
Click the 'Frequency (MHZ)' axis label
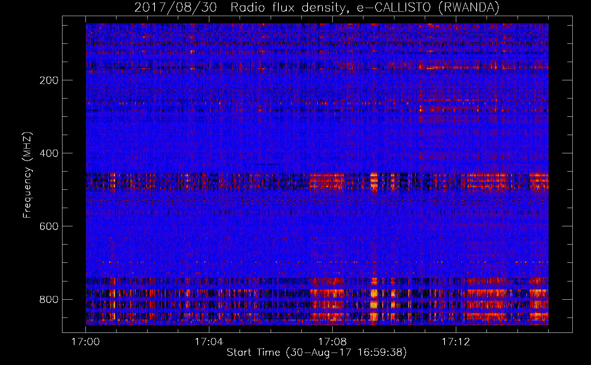point(27,175)
